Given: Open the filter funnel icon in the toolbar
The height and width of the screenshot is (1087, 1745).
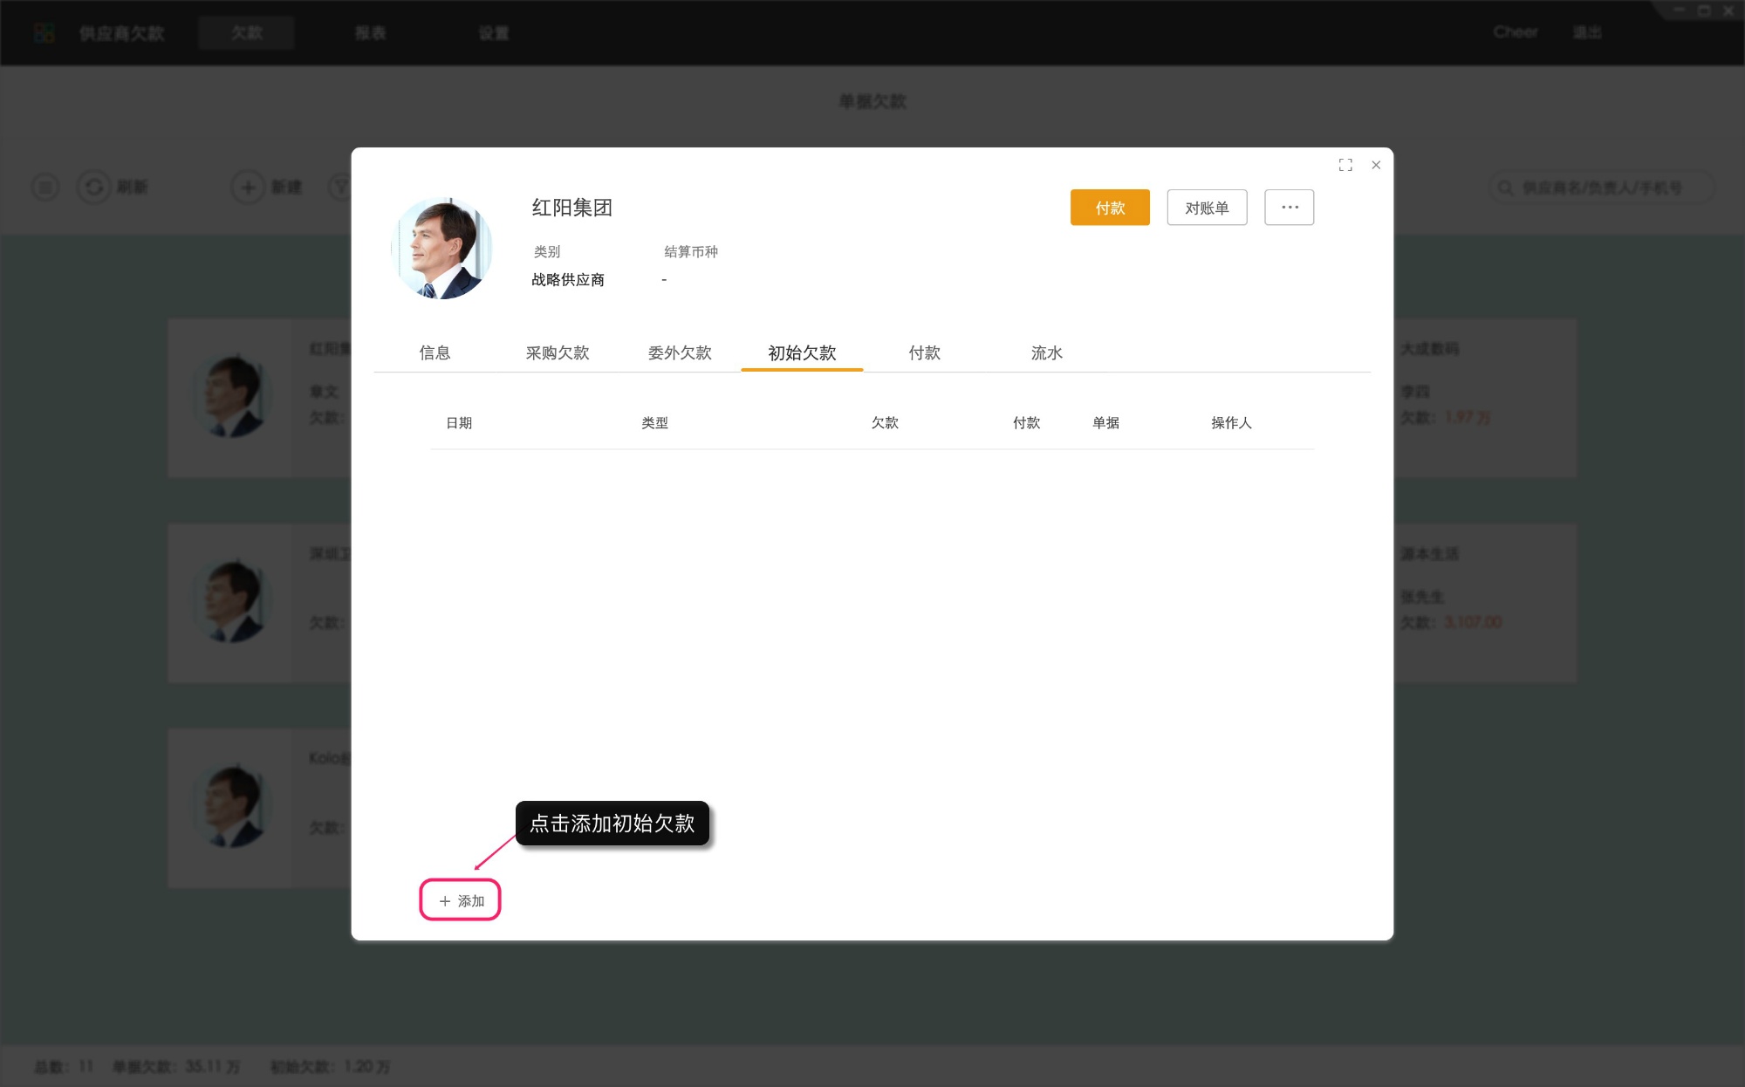Looking at the screenshot, I should coord(341,187).
